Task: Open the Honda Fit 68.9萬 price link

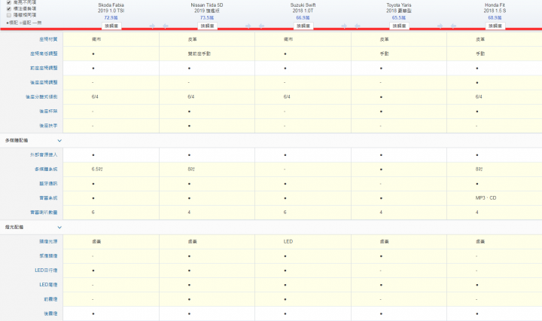Action: pos(495,17)
